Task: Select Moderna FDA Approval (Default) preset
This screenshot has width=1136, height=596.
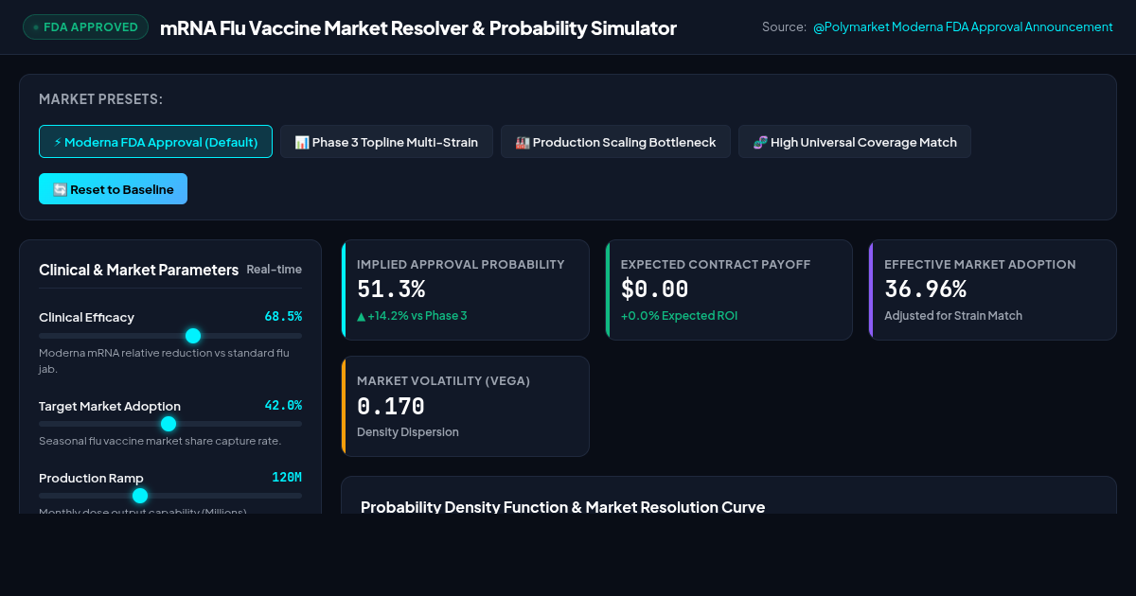Action: (155, 142)
